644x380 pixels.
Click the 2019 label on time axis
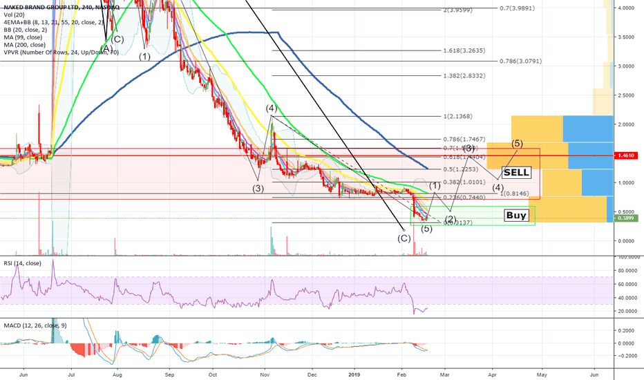[x=354, y=374]
